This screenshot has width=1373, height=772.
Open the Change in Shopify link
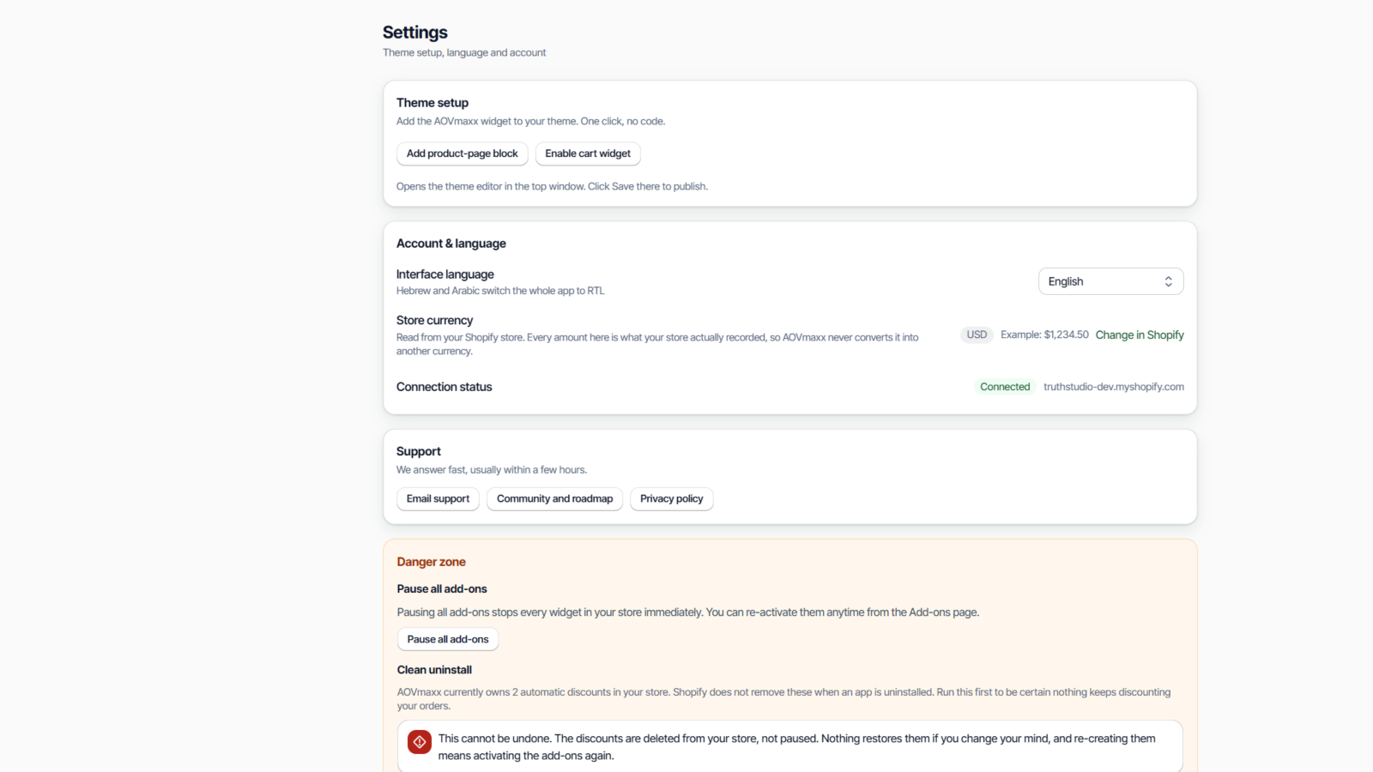[1140, 335]
